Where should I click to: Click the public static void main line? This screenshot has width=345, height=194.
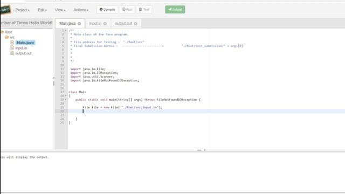(138, 100)
